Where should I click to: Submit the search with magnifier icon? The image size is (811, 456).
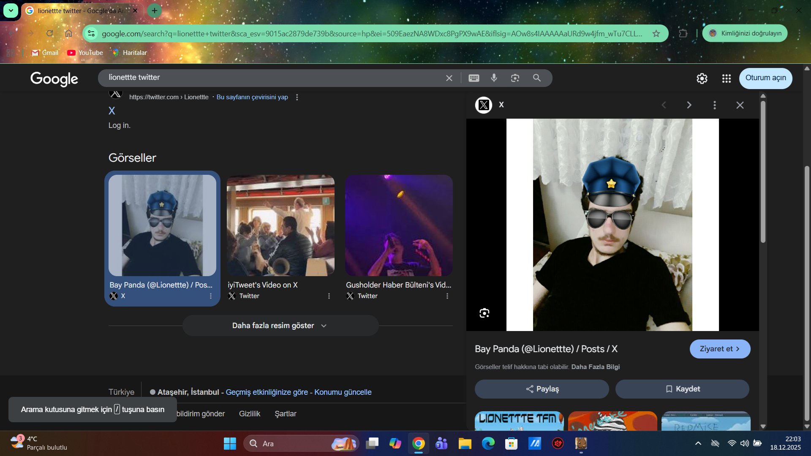[537, 78]
